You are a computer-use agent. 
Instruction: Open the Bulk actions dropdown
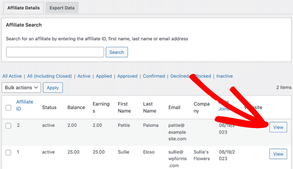pyautogui.click(x=21, y=87)
